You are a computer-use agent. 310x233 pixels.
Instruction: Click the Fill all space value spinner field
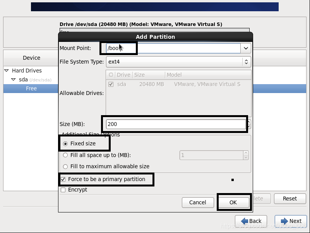click(212, 155)
